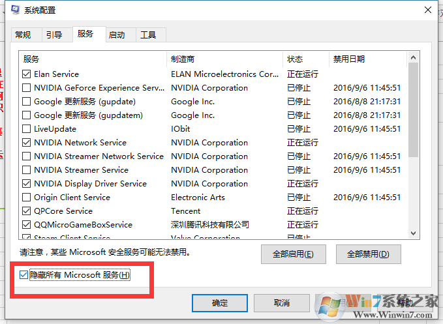Screen dimensions: 443x324
Task: Click the services list scrollbar down arrow
Action: [x=413, y=233]
